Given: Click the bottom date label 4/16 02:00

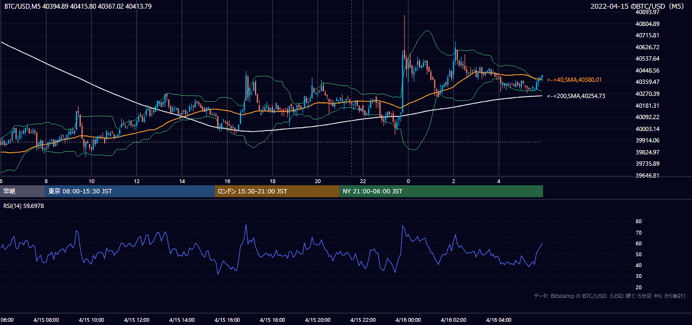Looking at the screenshot, I should 453,320.
